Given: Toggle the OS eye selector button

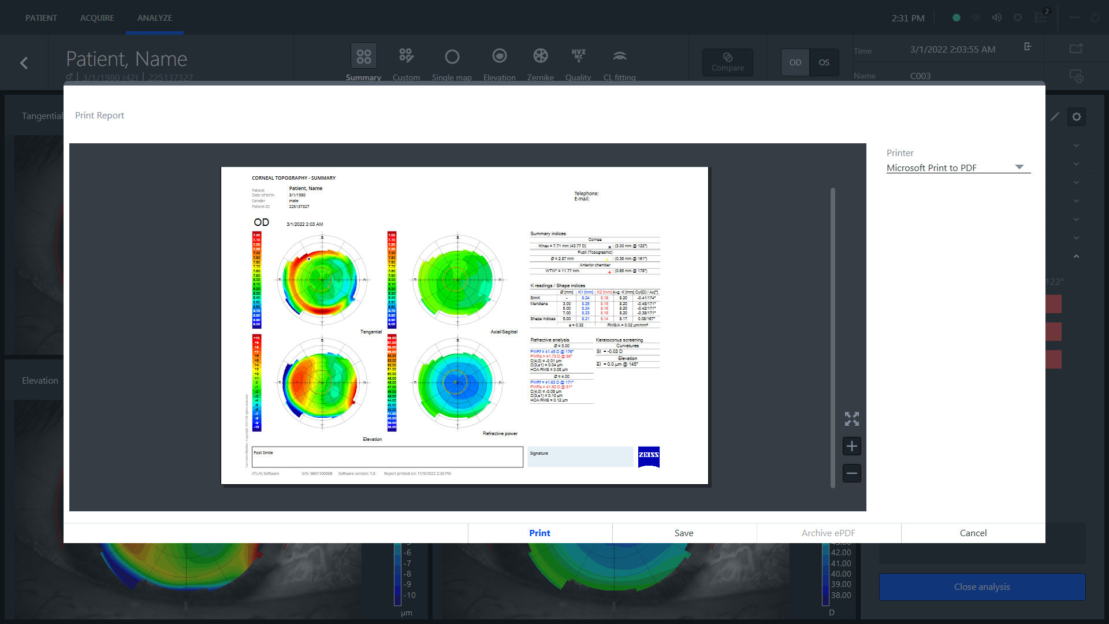Looking at the screenshot, I should [824, 62].
